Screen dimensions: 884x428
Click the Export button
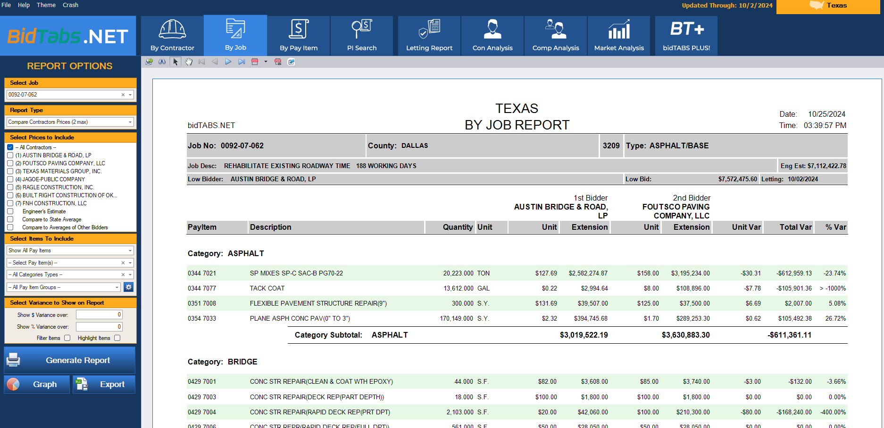click(104, 384)
